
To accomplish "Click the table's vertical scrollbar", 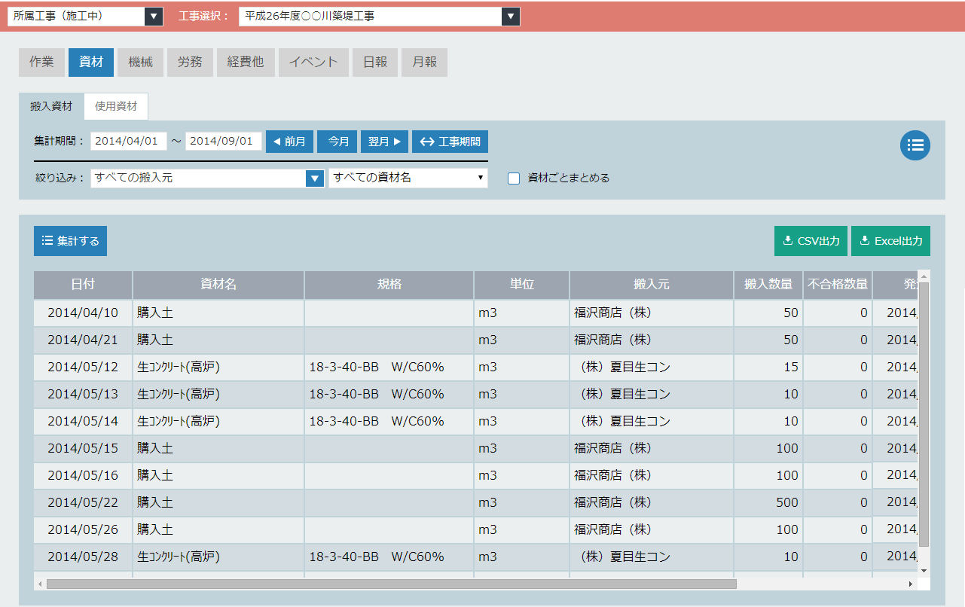I will click(924, 415).
